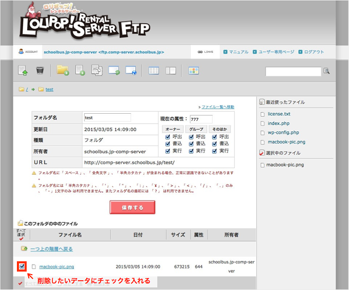The height and width of the screenshot is (290, 349).
Task: Toggle owner 書込 (write) permission checkbox
Action: pos(168,144)
